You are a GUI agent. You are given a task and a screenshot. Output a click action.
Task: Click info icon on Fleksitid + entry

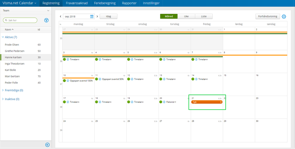click(x=164, y=102)
